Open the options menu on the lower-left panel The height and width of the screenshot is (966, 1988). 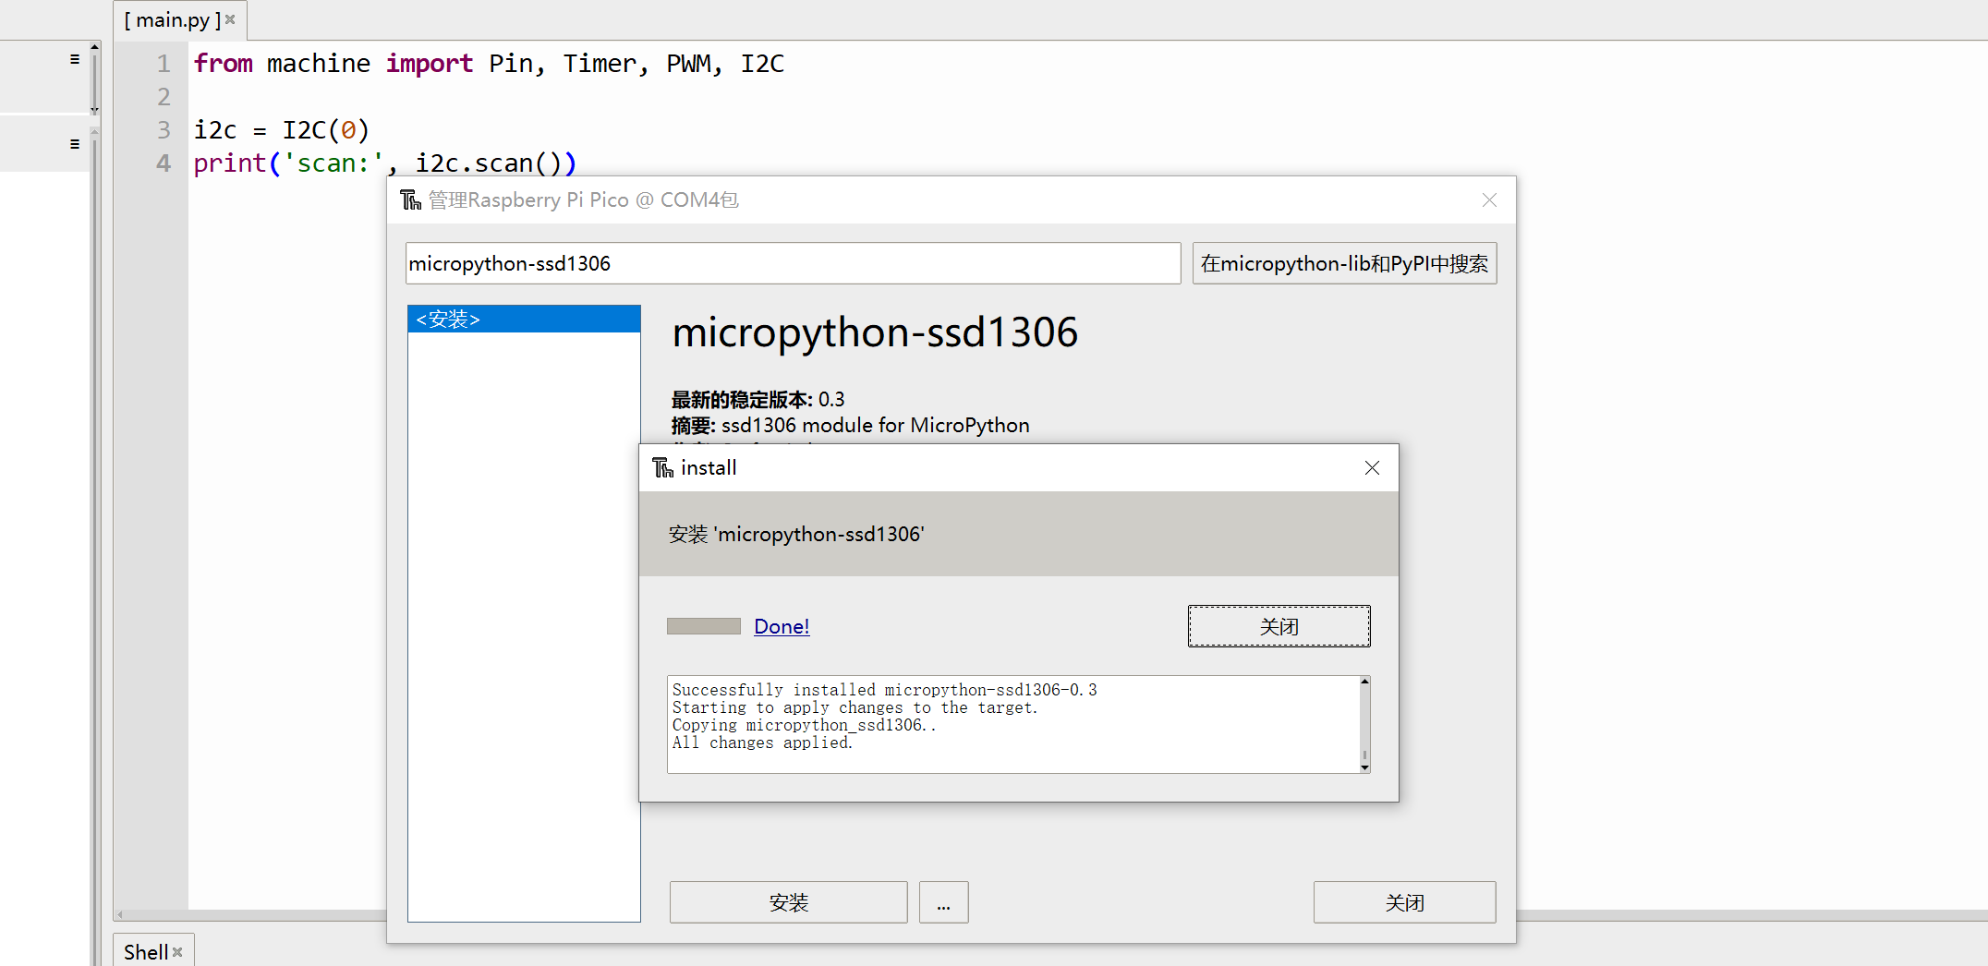74,144
